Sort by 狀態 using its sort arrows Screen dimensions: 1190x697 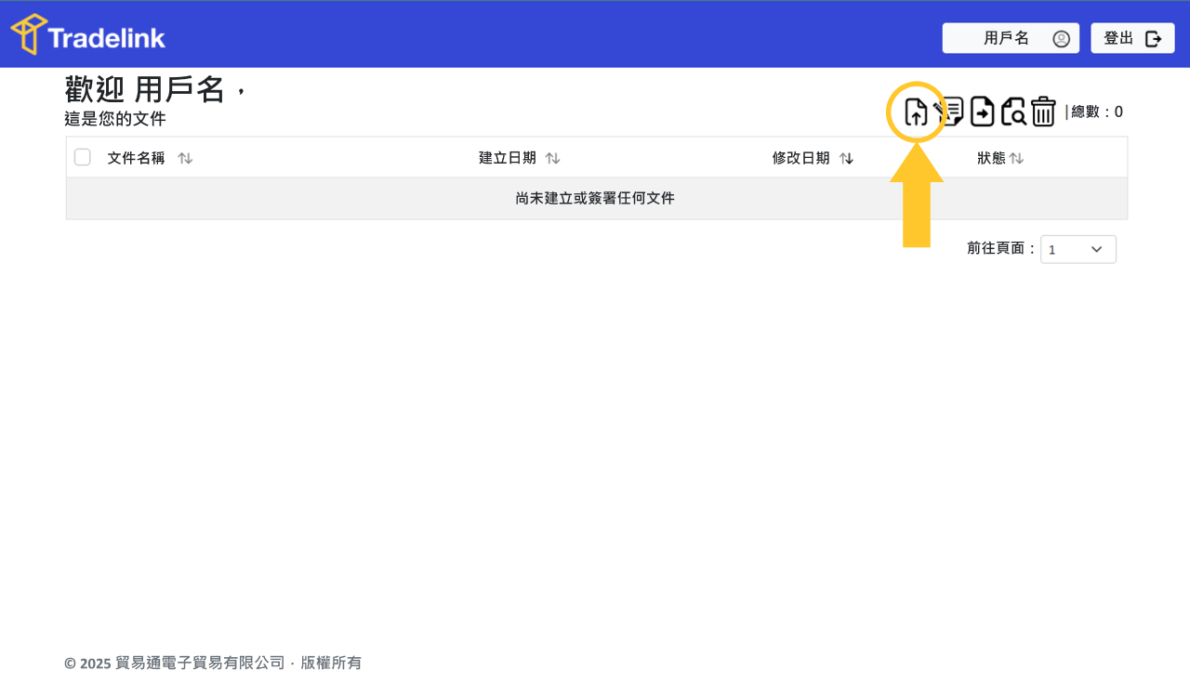click(1017, 158)
